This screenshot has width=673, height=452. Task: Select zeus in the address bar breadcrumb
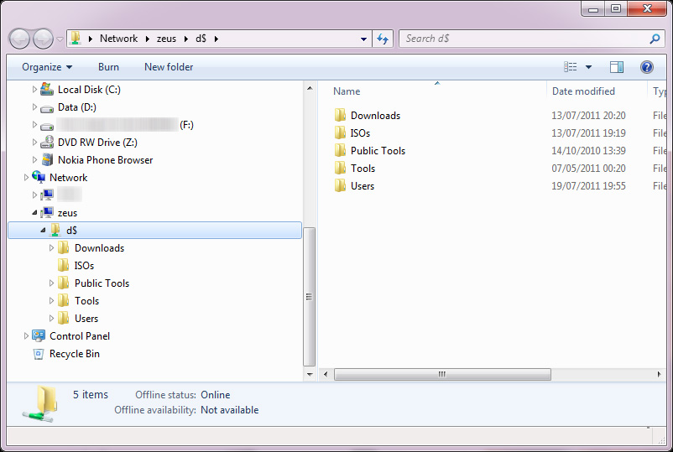click(166, 39)
